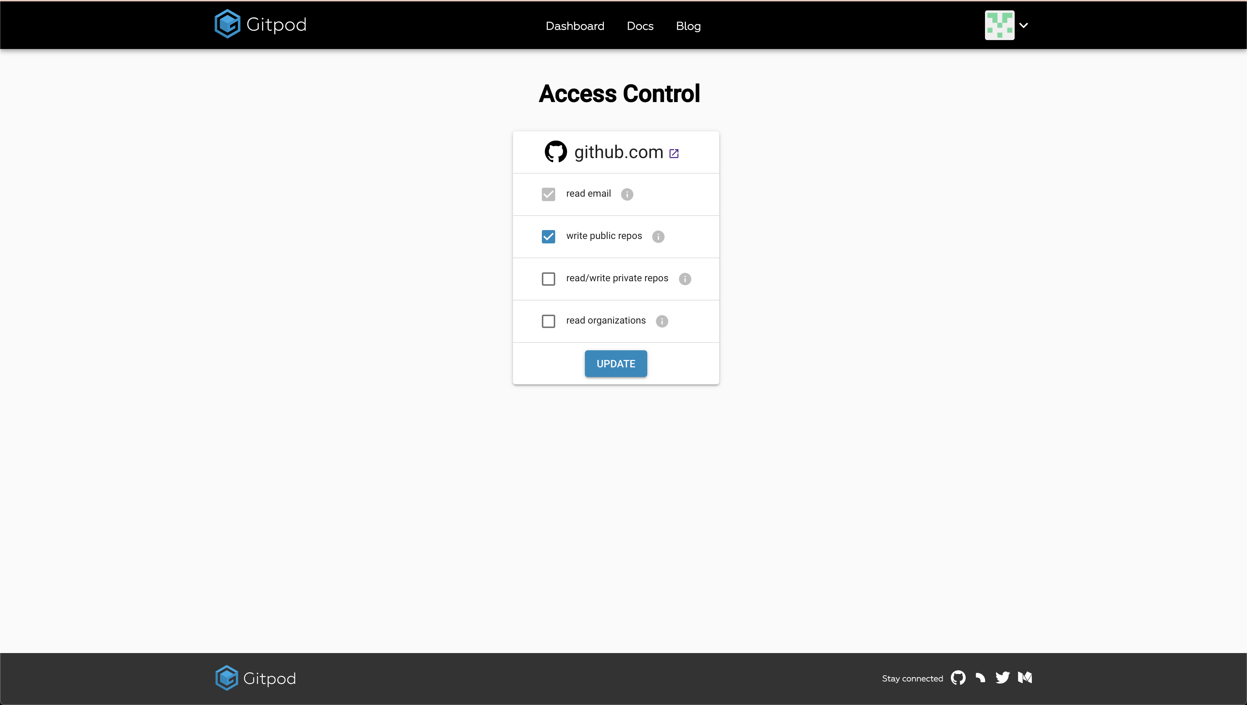Screen dimensions: 1247x705
Task: Open external link icon beside github.com
Action: point(674,154)
